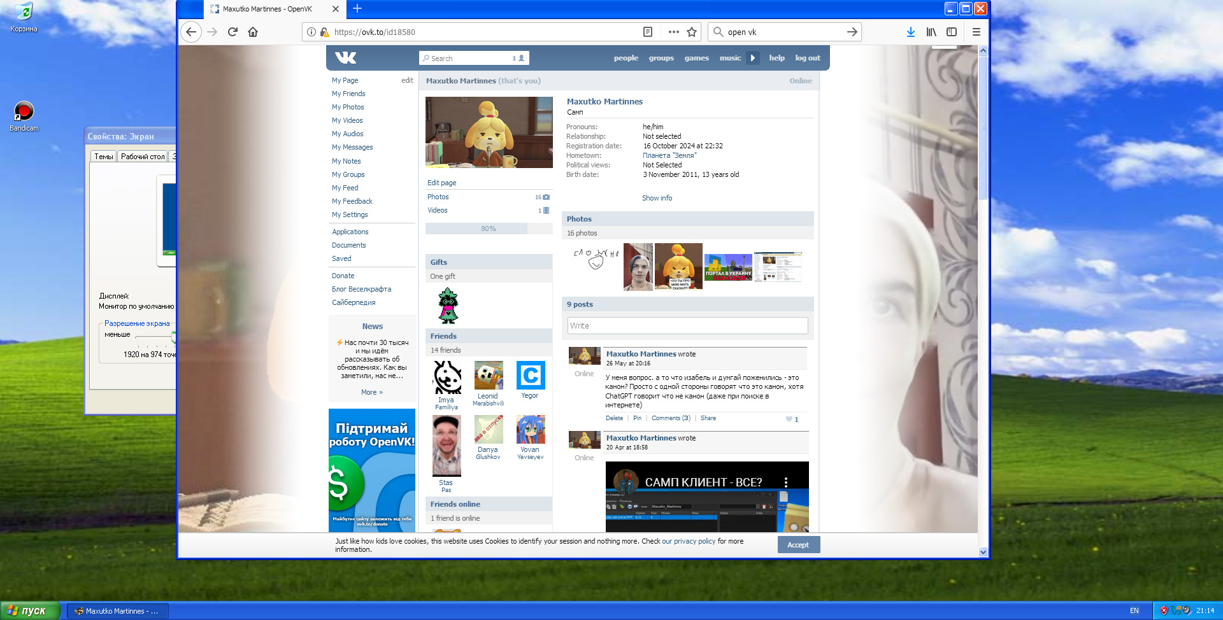Accept the cookies notice
The width and height of the screenshot is (1223, 620).
798,545
